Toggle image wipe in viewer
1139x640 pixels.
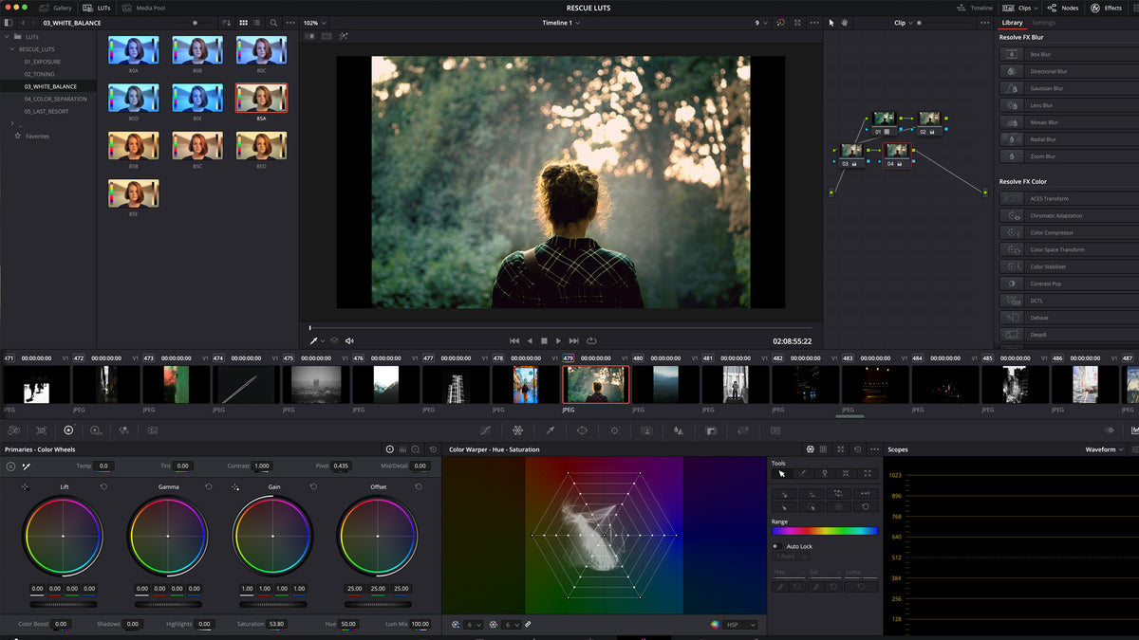(x=309, y=36)
